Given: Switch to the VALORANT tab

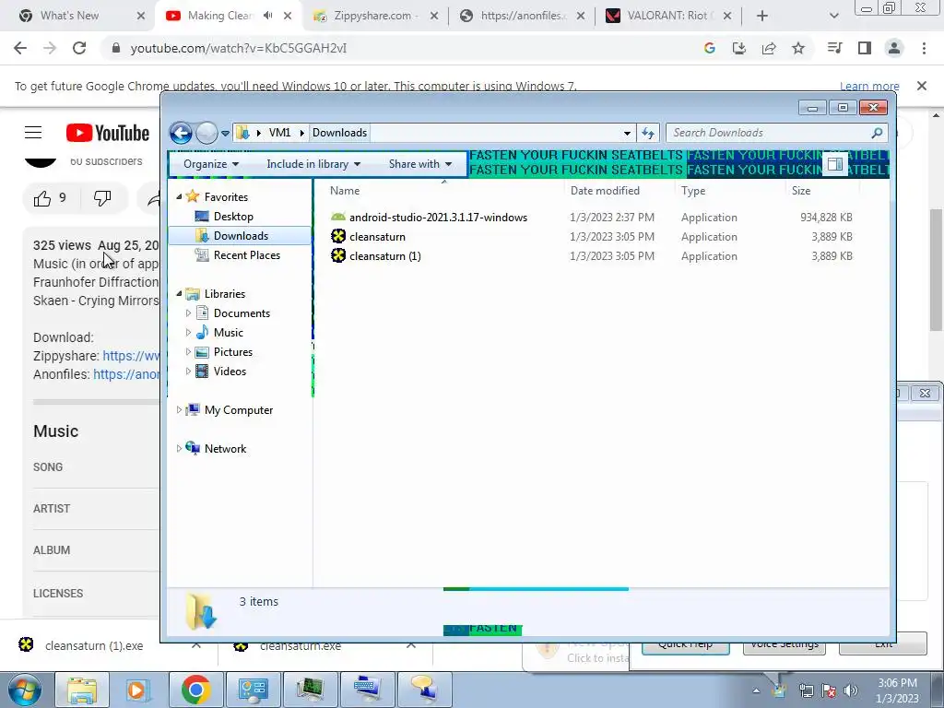Looking at the screenshot, I should [669, 16].
